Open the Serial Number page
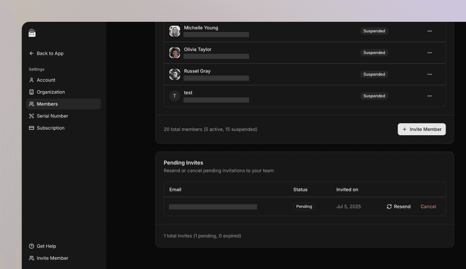This screenshot has height=269, width=466. (x=52, y=116)
